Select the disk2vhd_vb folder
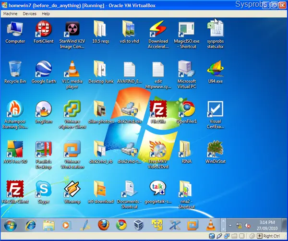288x241 pixels. (x=101, y=153)
